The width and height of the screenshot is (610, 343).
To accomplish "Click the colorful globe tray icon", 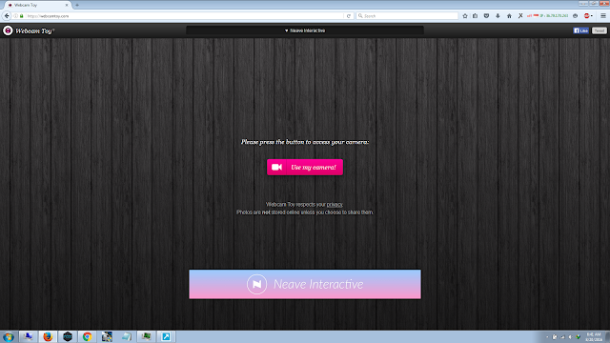I will click(x=579, y=337).
